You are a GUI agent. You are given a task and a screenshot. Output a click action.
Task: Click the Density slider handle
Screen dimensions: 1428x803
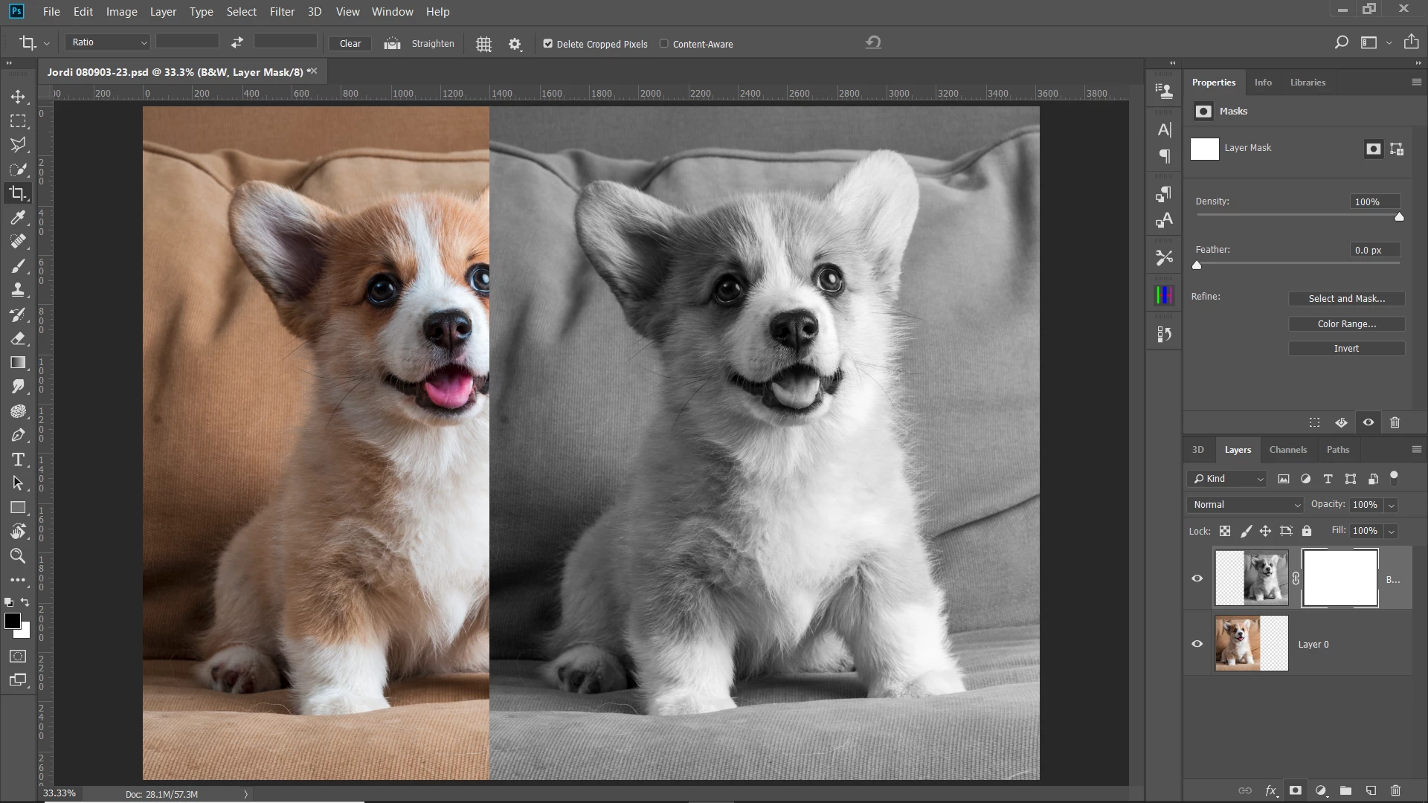coord(1399,217)
